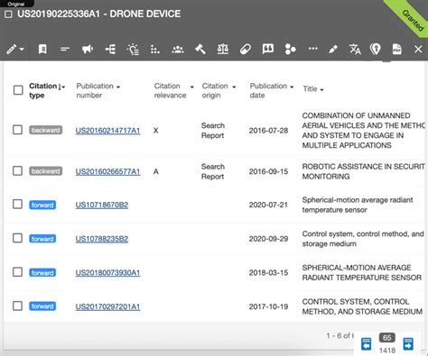Open patent link US20180073930A1

[107, 273]
